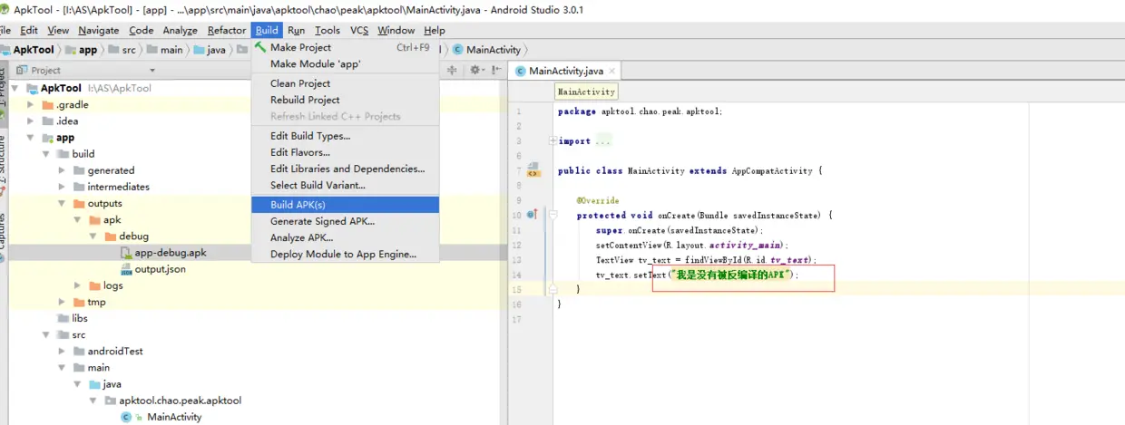Image resolution: width=1125 pixels, height=425 pixels.
Task: Switch to MainActivity.java editor tab
Action: [x=565, y=71]
